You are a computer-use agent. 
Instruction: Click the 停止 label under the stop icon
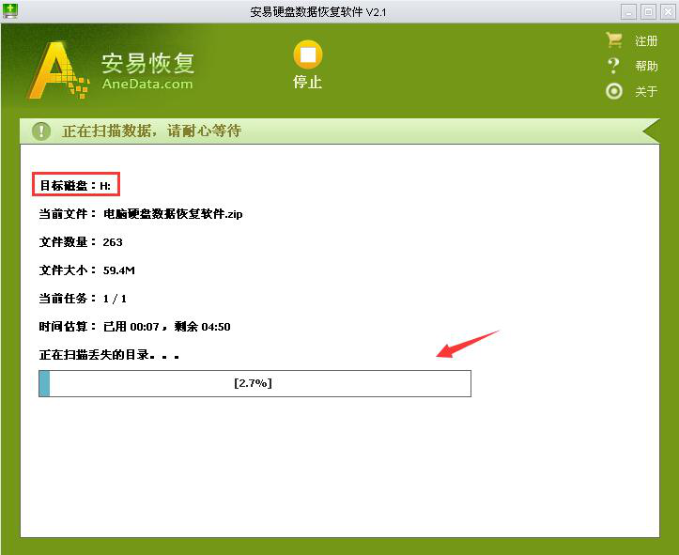[x=307, y=82]
